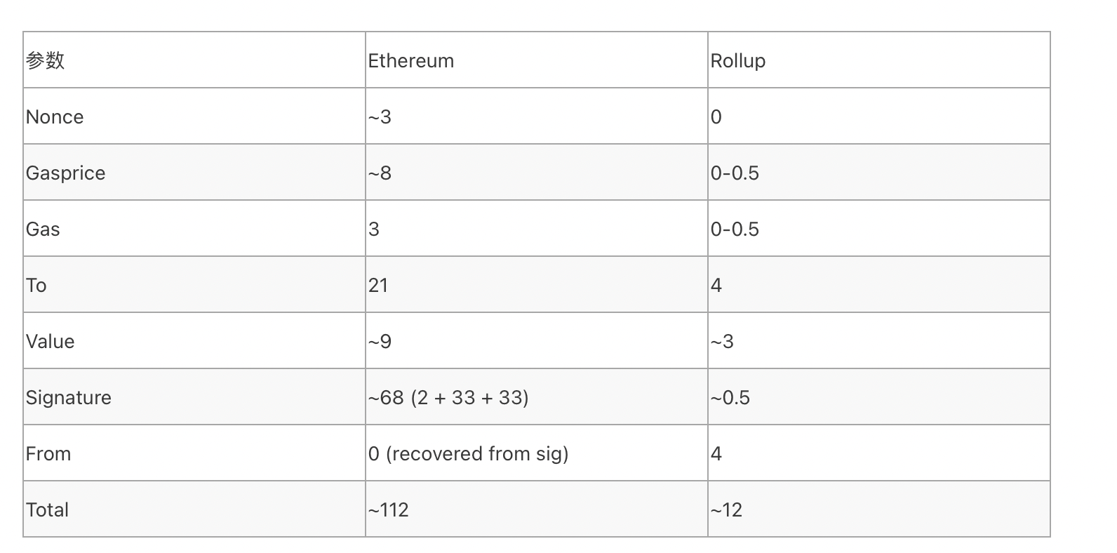Click the Gasprice row label
This screenshot has width=1117, height=553.
click(65, 173)
